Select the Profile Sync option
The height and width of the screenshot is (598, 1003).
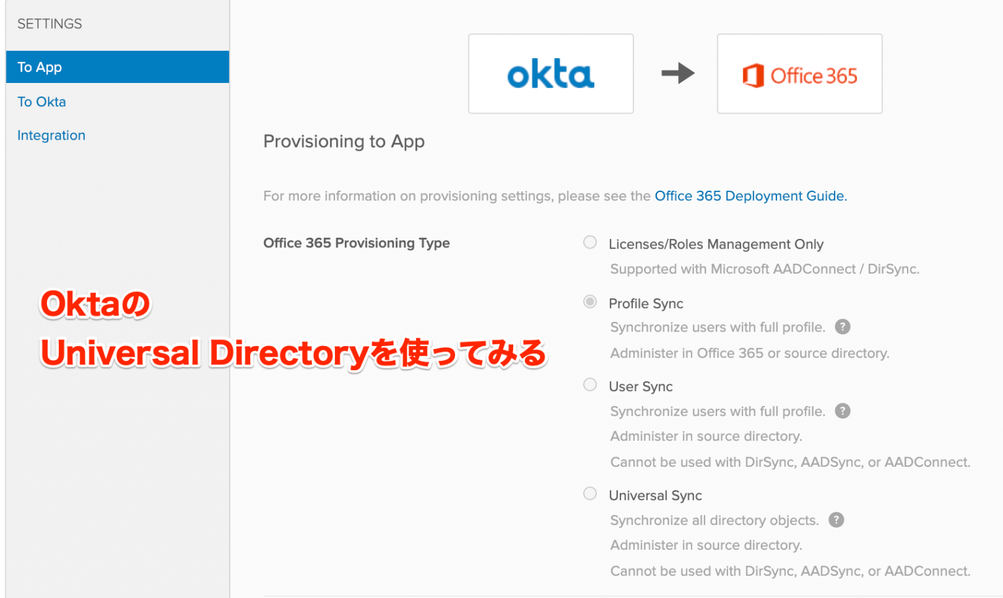point(590,302)
